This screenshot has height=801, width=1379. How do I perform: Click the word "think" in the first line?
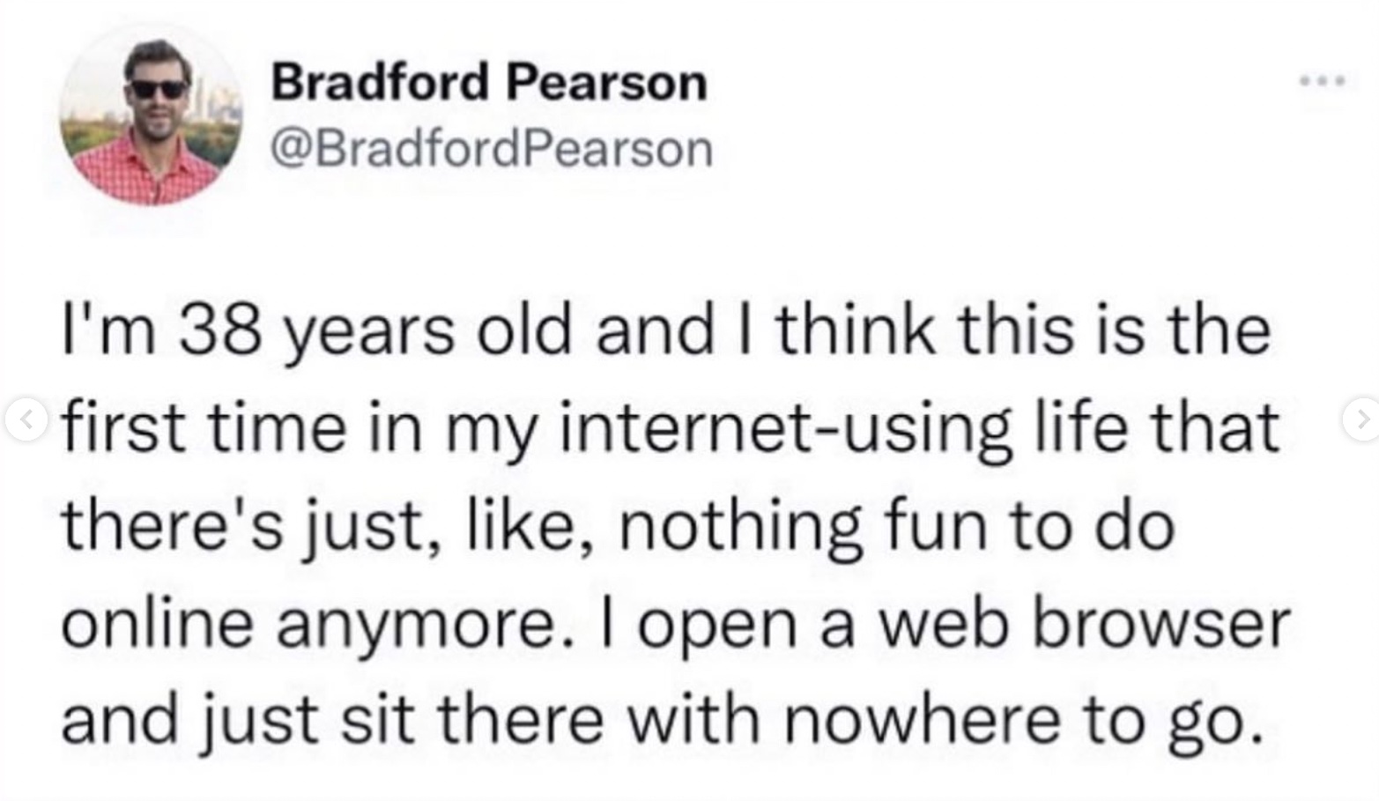[x=856, y=330]
